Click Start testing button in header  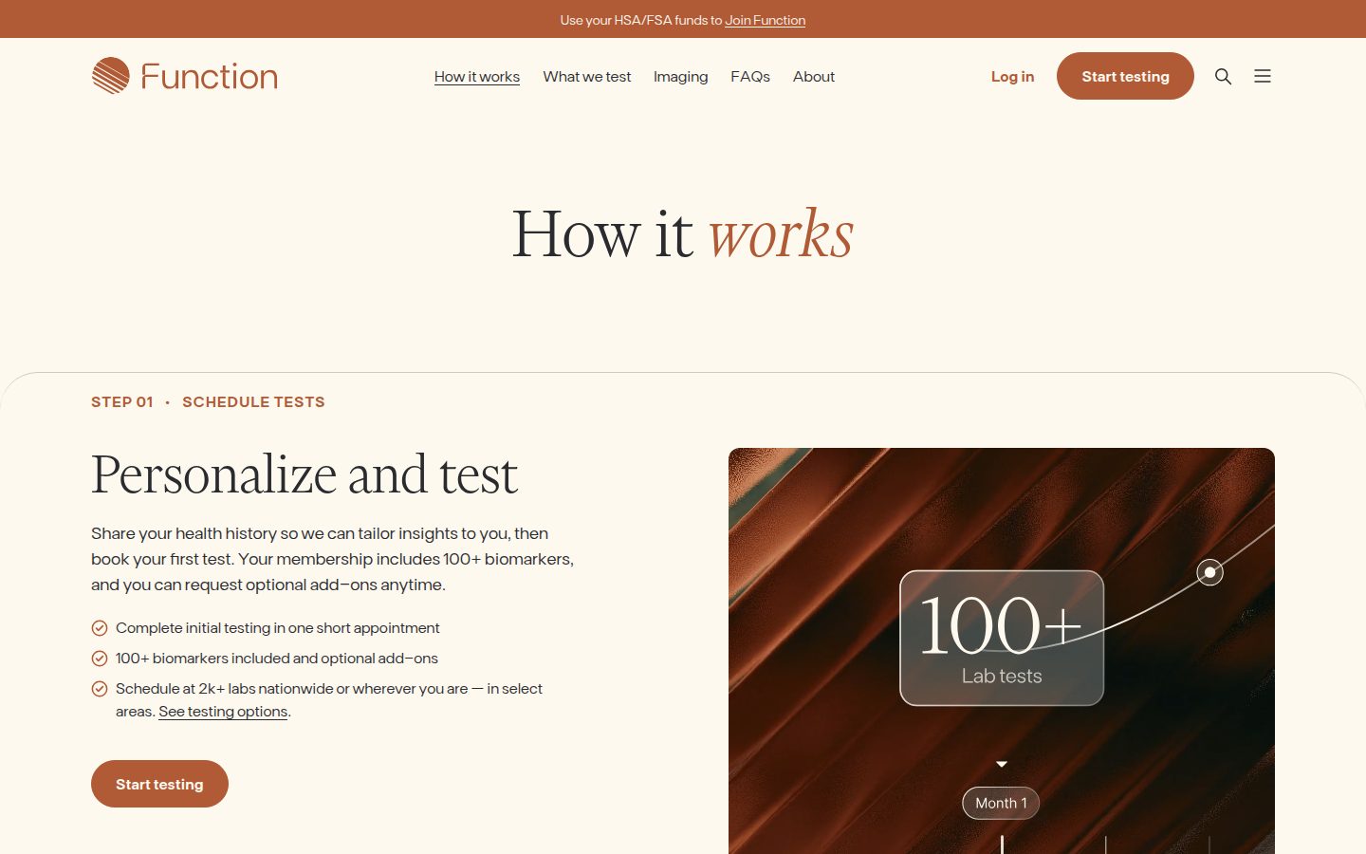1125,76
